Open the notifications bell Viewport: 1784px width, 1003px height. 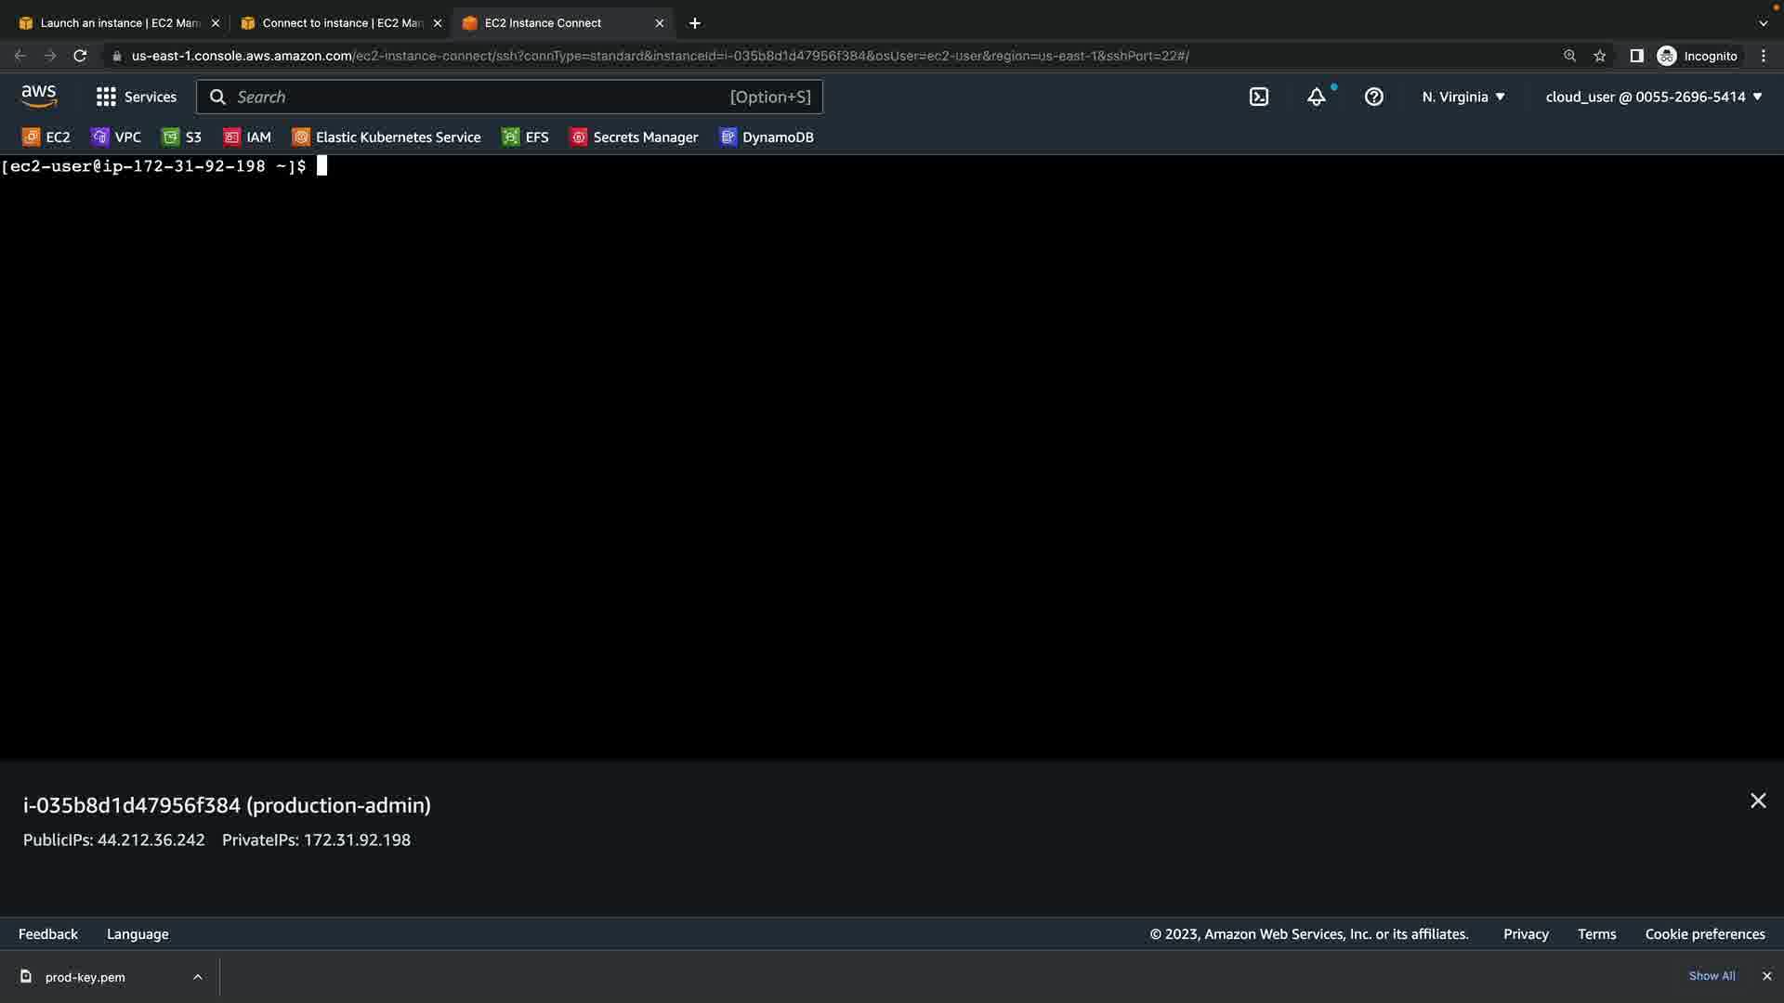tap(1317, 97)
